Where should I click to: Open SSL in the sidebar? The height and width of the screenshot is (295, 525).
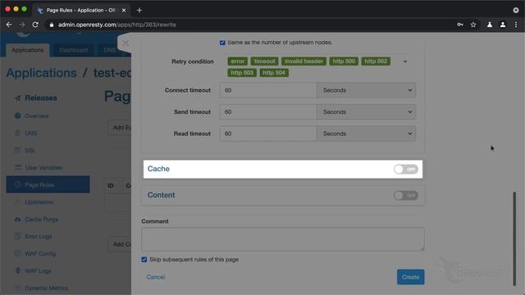pos(30,150)
